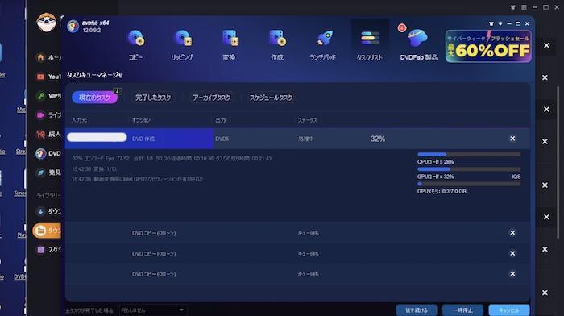The height and width of the screenshot is (316, 564).
Task: Switch to the 完了したタスク tab
Action: pos(153,98)
